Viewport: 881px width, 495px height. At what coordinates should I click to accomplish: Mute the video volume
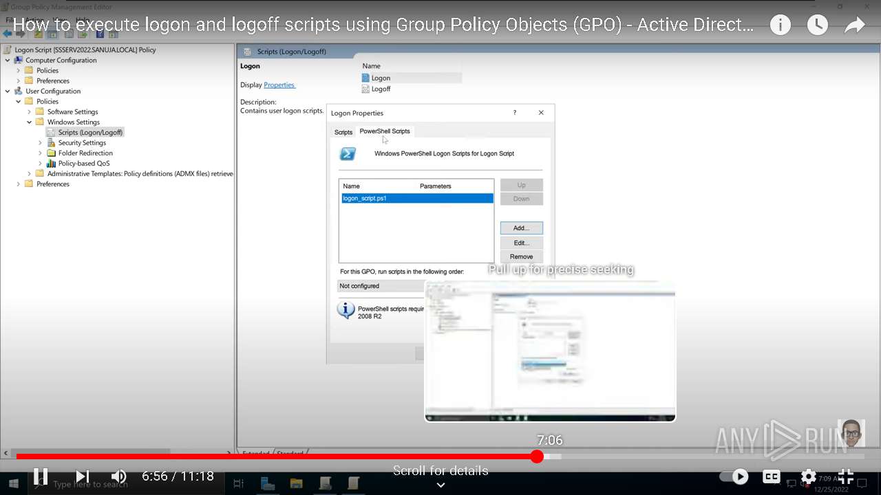(x=118, y=476)
